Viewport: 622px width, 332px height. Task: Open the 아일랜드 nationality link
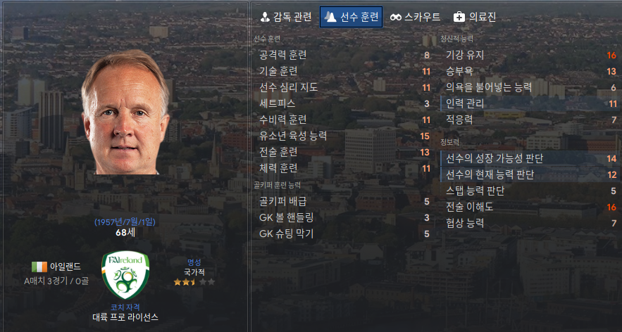[x=65, y=267]
